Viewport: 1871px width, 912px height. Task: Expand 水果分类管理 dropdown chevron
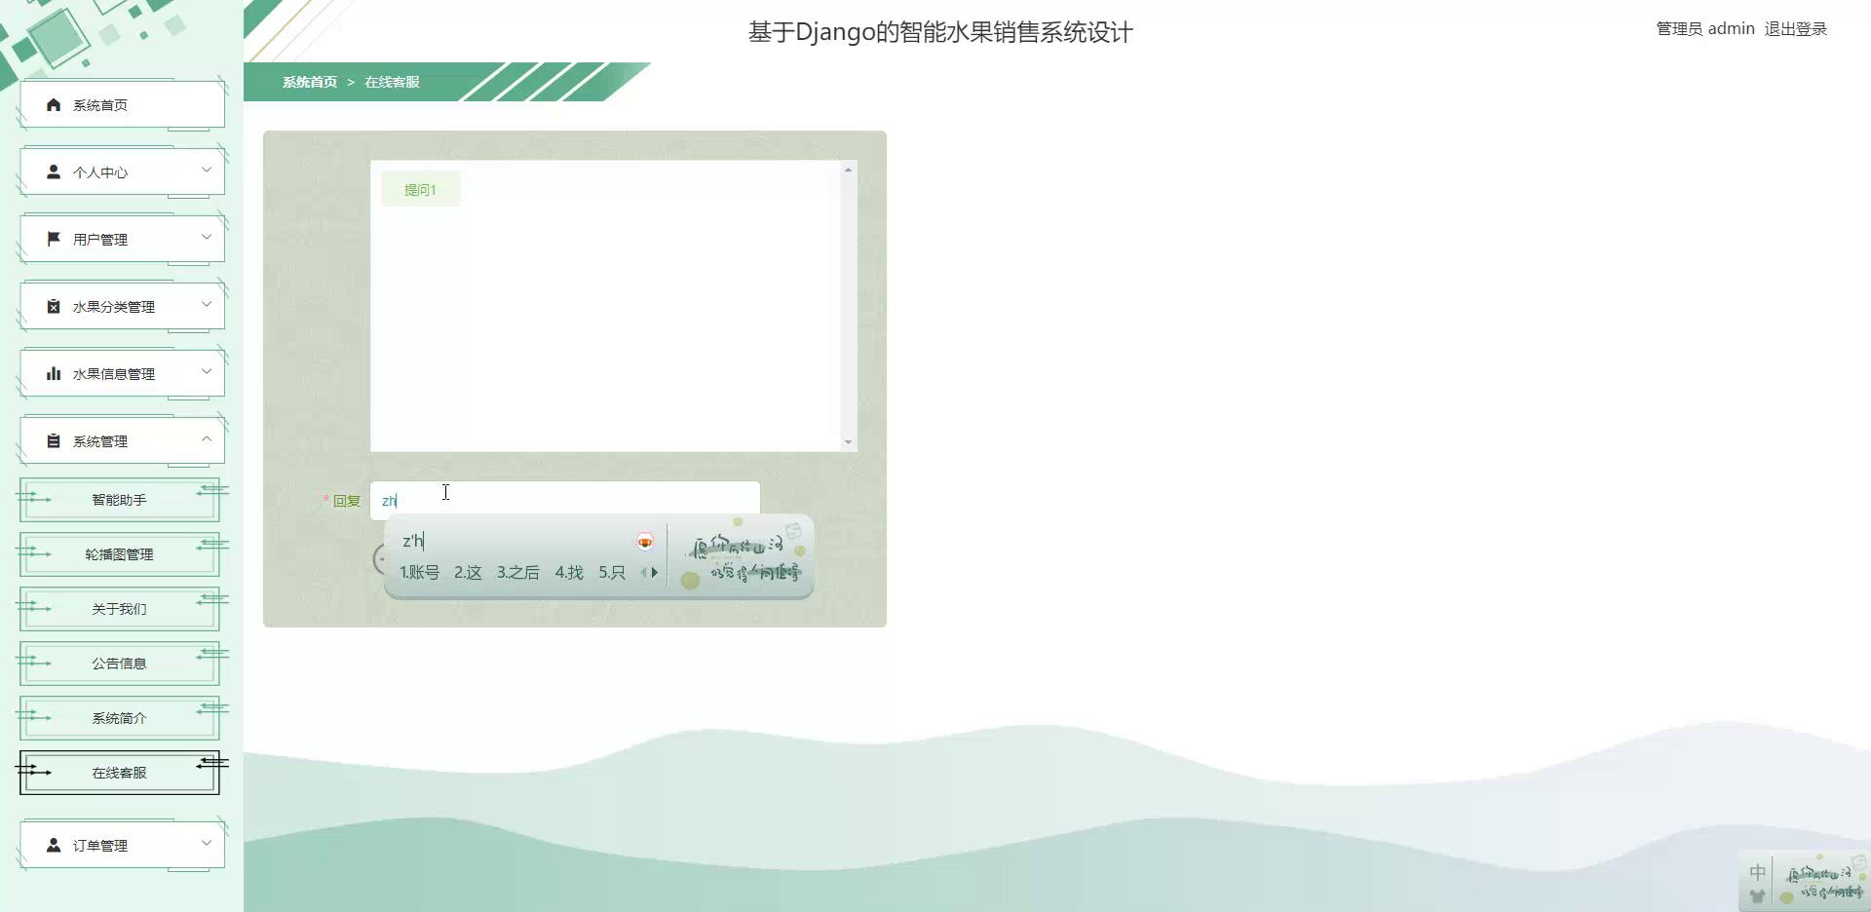pos(207,304)
